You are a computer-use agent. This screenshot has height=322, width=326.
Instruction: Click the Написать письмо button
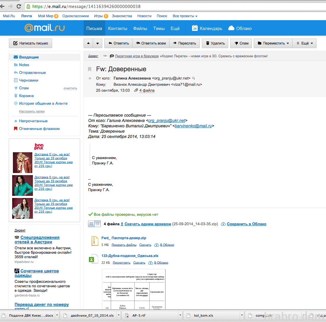point(31,43)
